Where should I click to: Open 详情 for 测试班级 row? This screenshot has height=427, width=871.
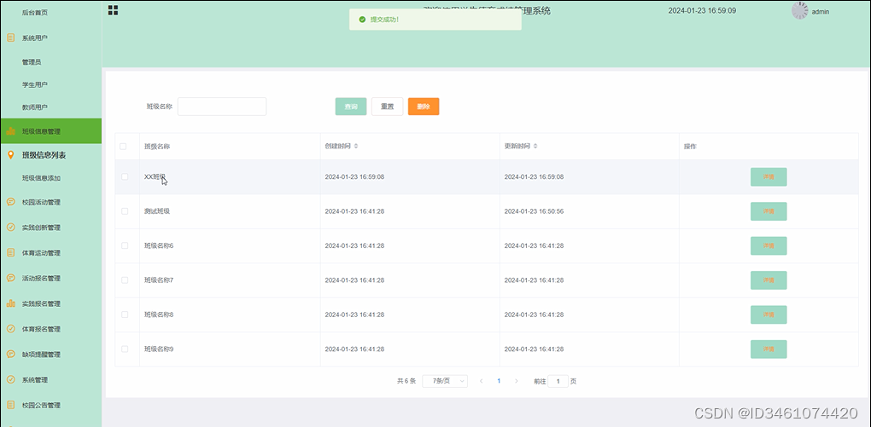tap(769, 211)
